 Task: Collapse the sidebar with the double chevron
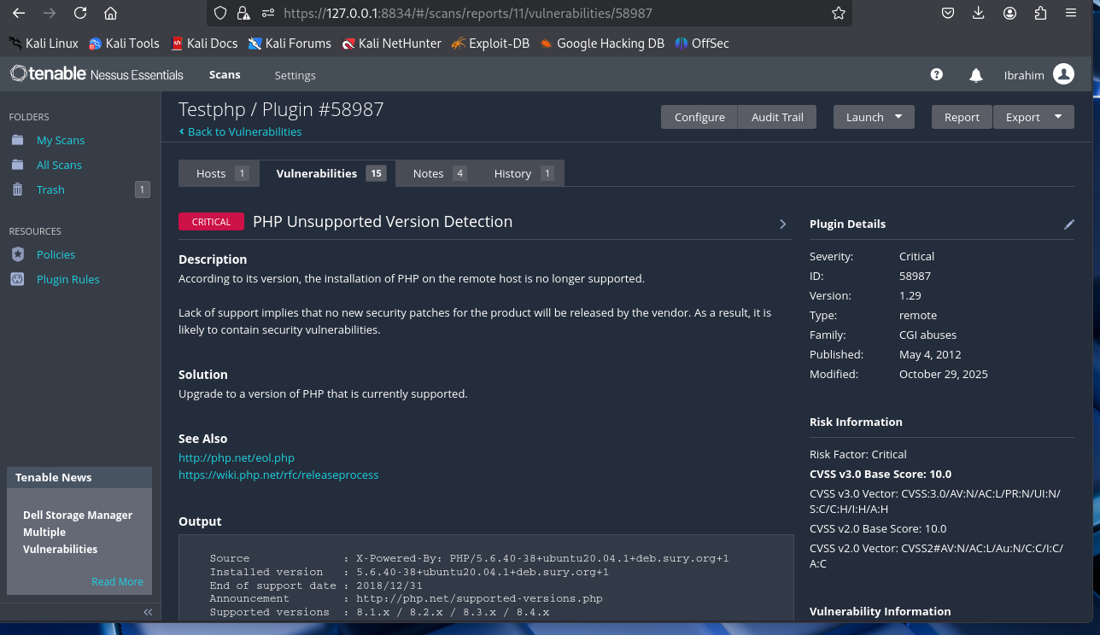[x=148, y=612]
